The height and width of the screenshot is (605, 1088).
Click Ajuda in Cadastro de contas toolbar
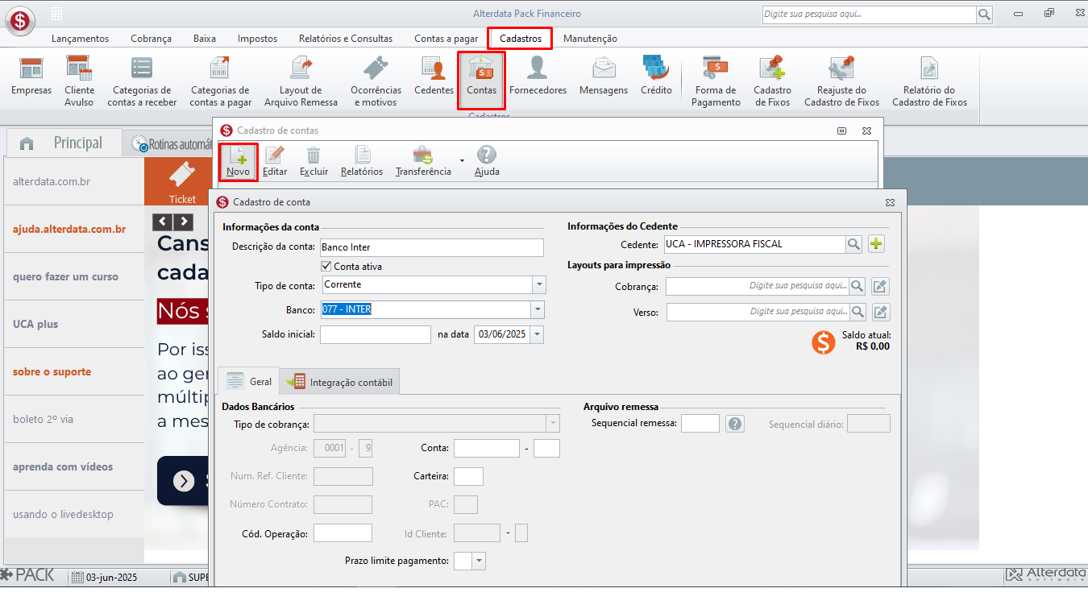487,161
